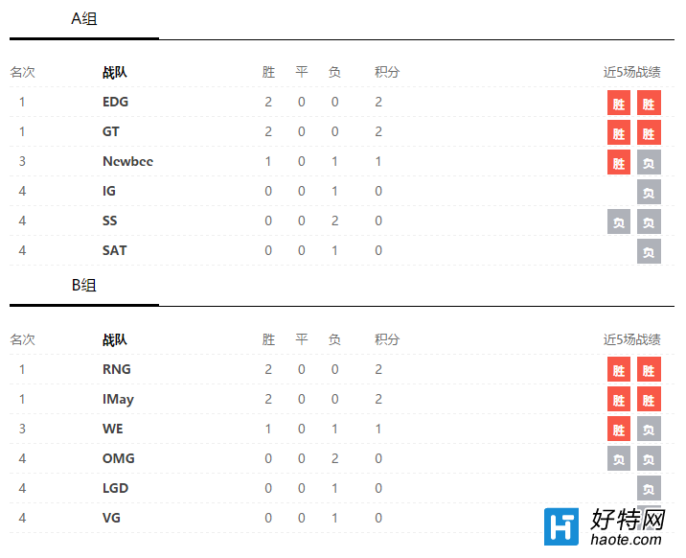
Task: Click LGD's gray loss badge
Action: pos(649,488)
